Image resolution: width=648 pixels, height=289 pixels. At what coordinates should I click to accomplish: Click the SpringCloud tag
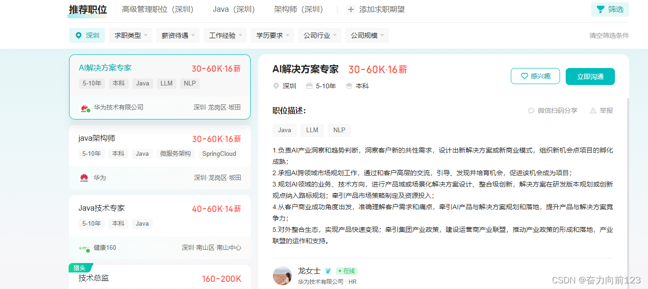tap(219, 154)
